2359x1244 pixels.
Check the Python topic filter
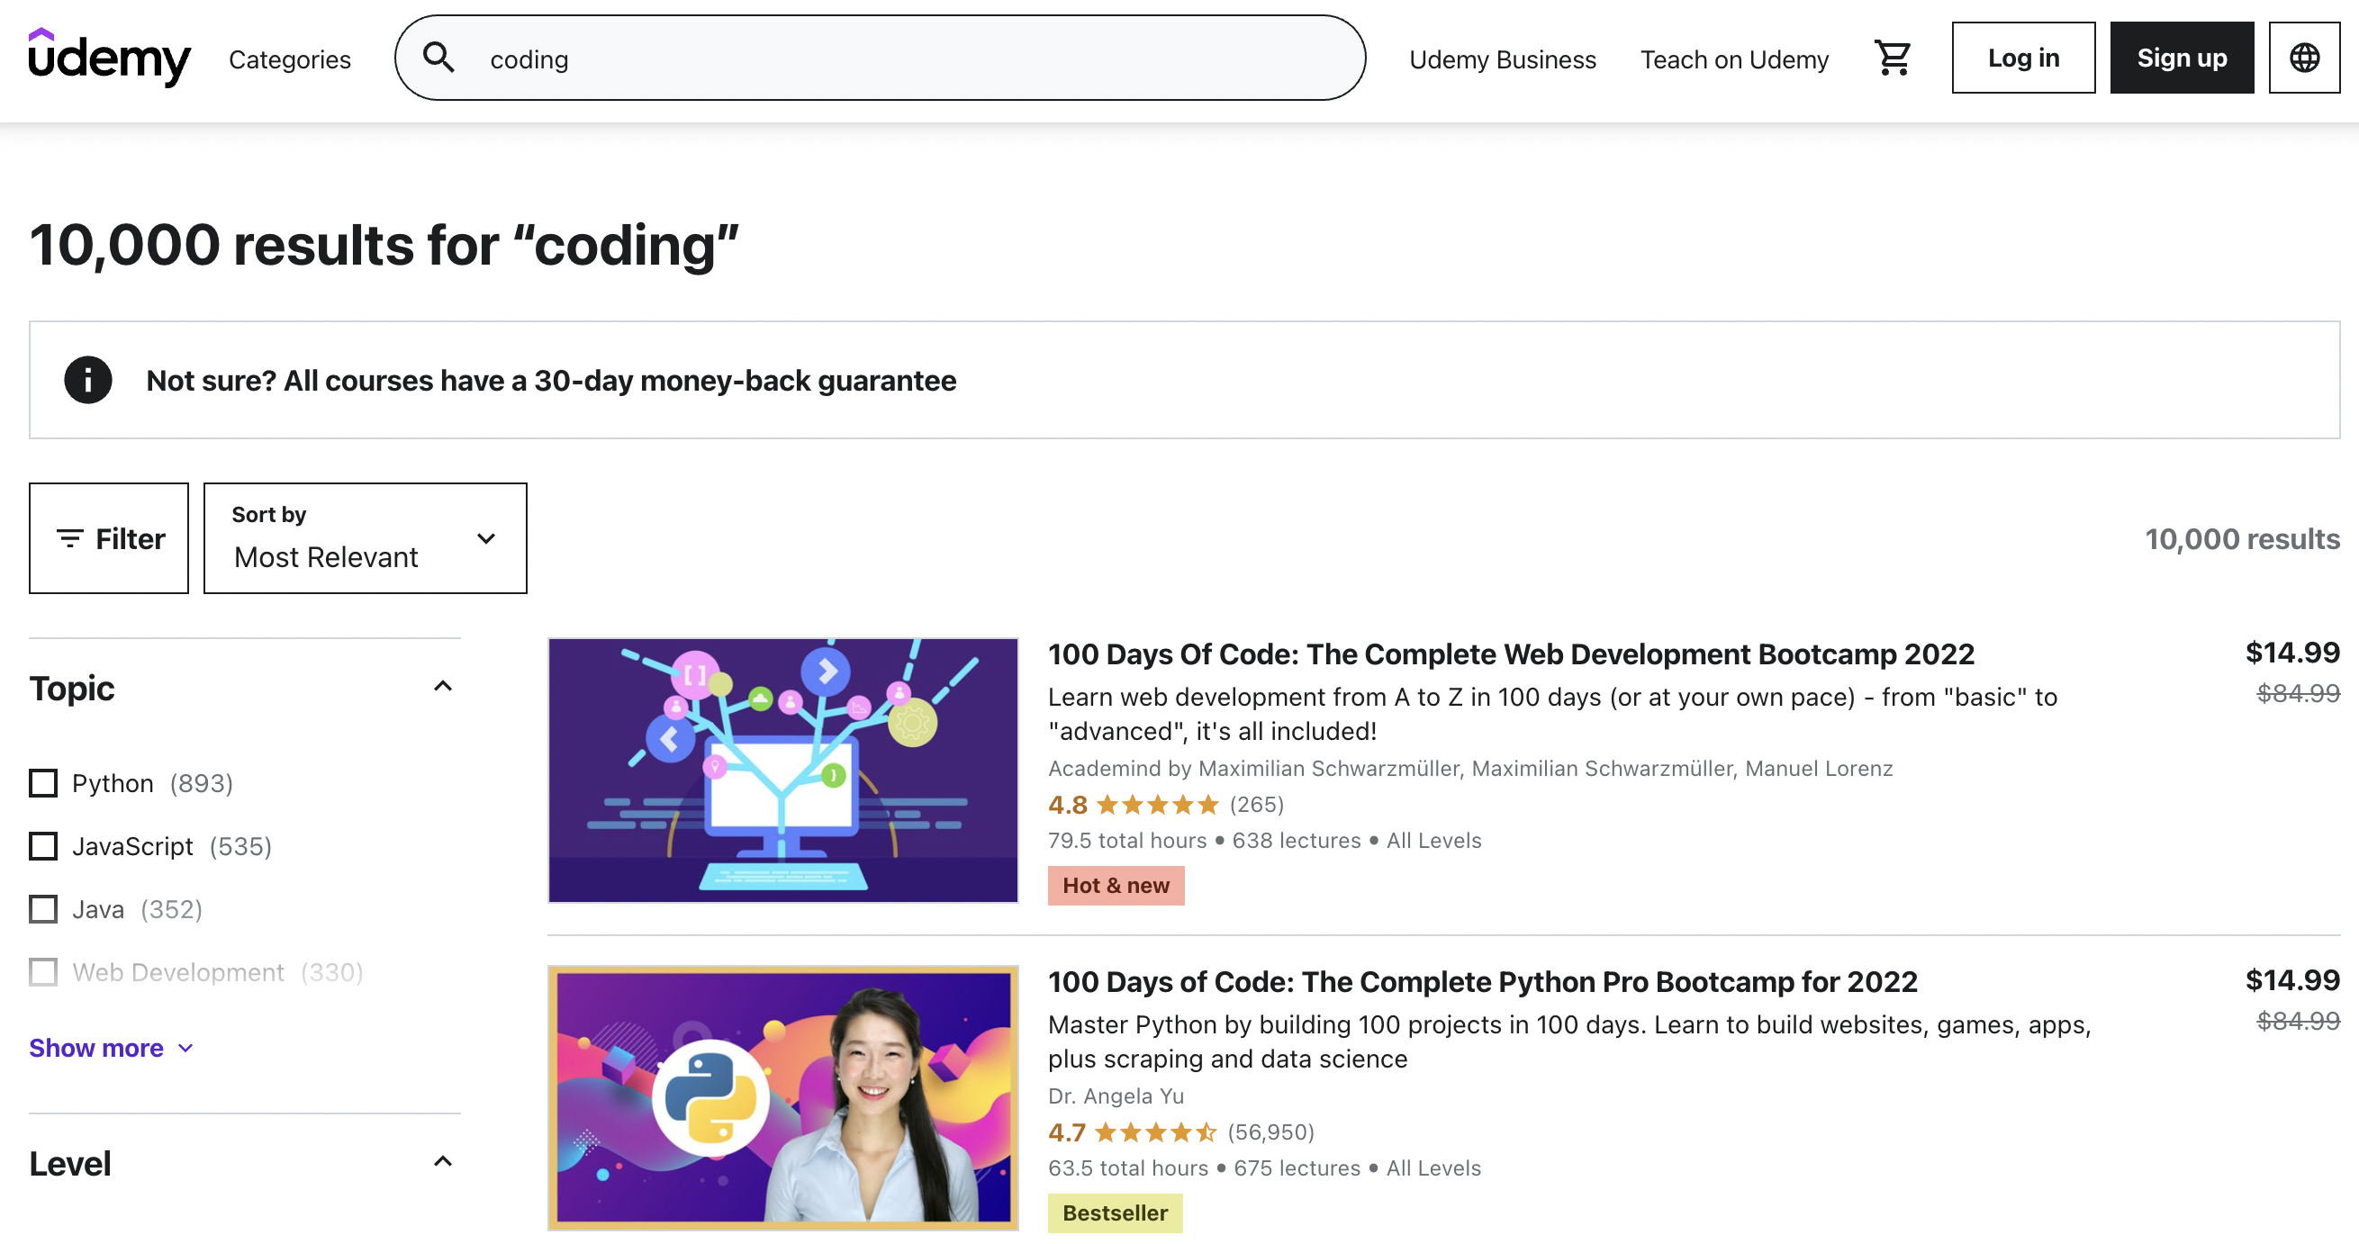[42, 782]
